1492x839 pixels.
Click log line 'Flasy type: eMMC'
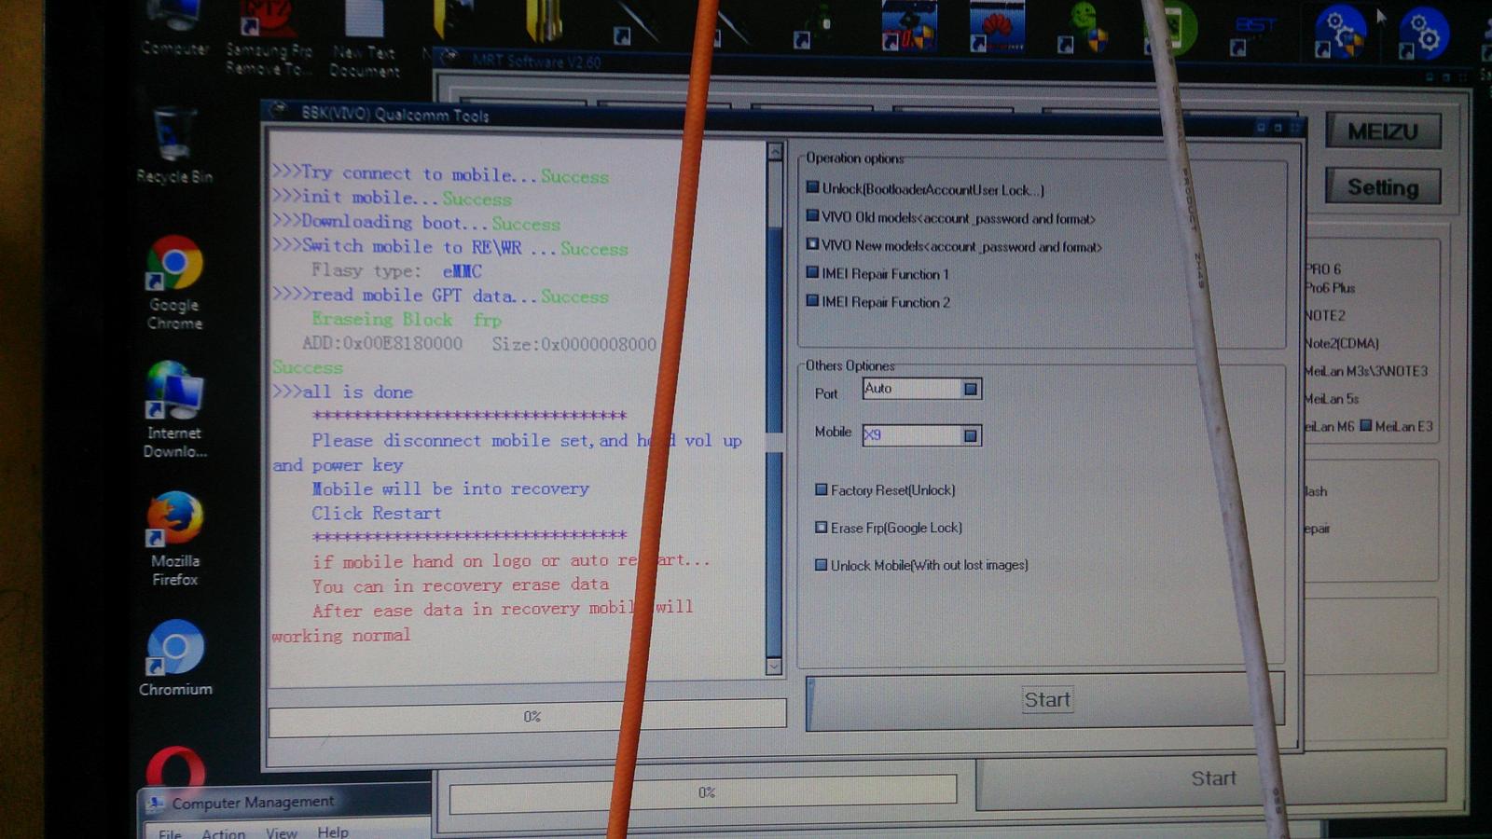pos(396,271)
